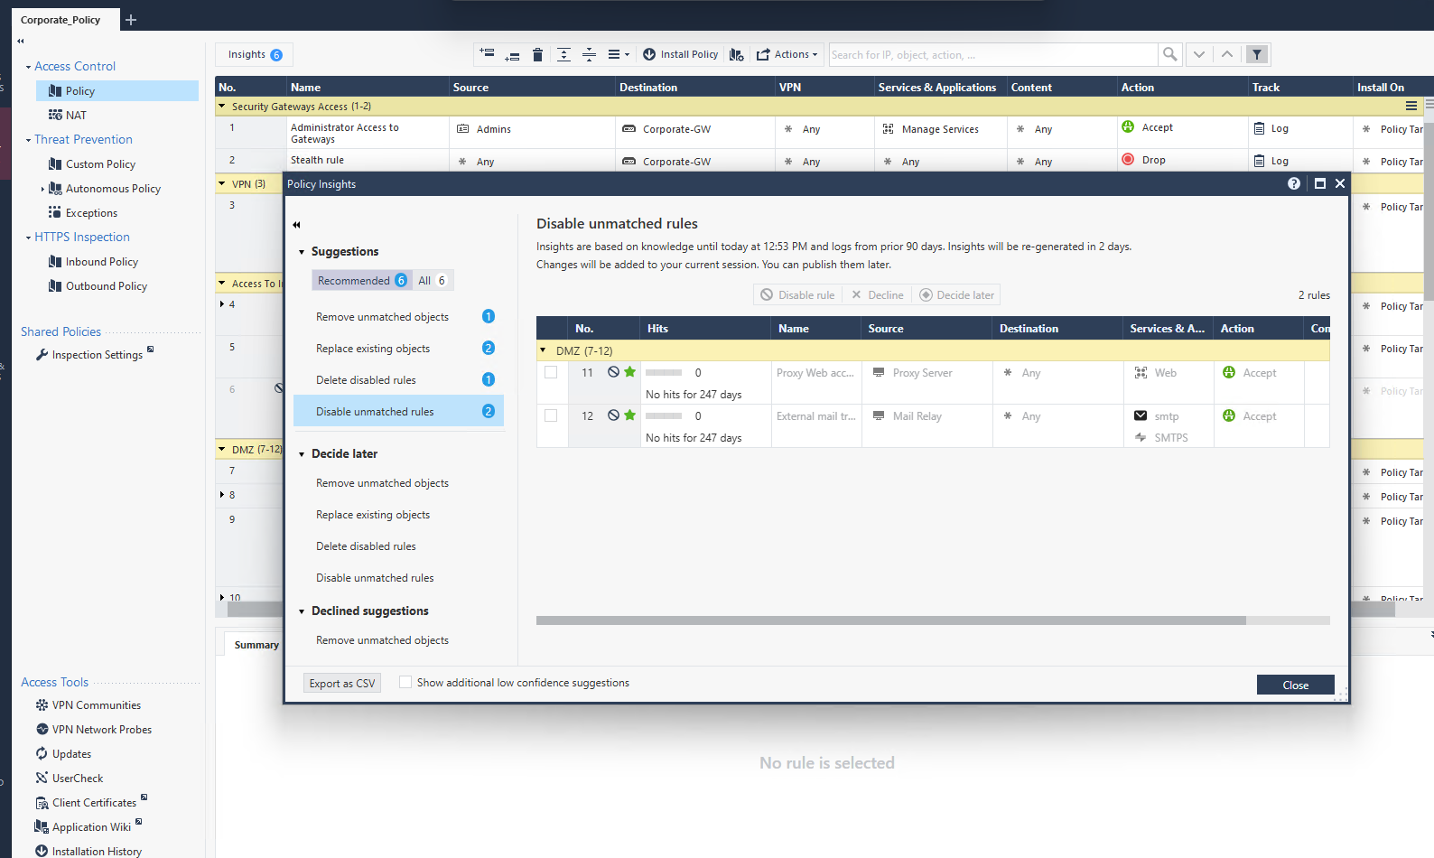Click Install Policy button
1434x858 pixels.
[681, 54]
